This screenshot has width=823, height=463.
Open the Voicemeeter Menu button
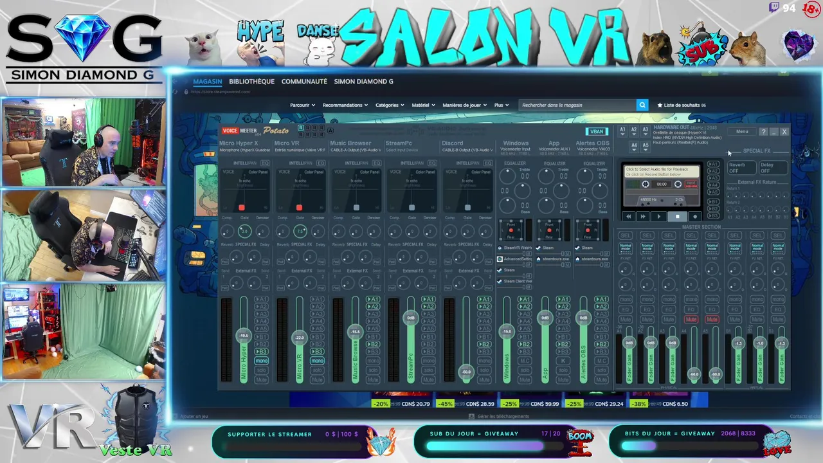[742, 132]
